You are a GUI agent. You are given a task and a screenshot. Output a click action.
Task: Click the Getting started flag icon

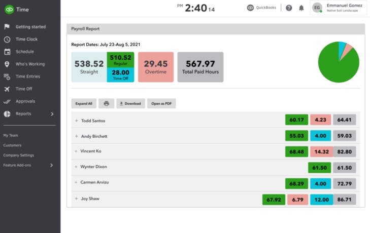point(7,27)
